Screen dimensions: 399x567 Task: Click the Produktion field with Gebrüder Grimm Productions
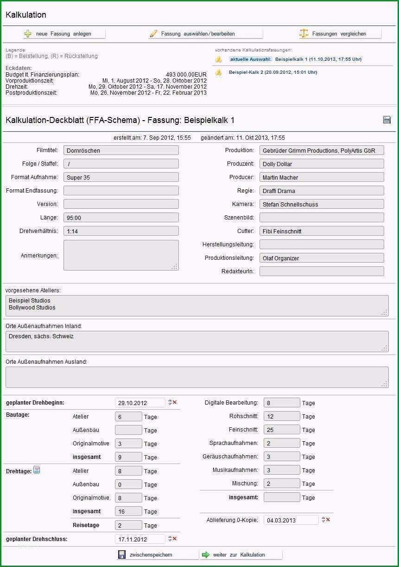(x=322, y=150)
